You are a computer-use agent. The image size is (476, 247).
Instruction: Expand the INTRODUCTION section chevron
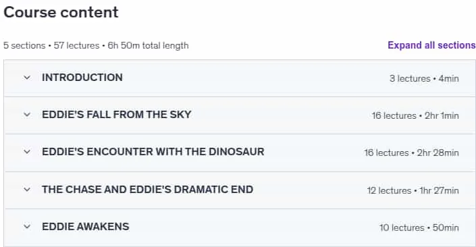(x=27, y=78)
